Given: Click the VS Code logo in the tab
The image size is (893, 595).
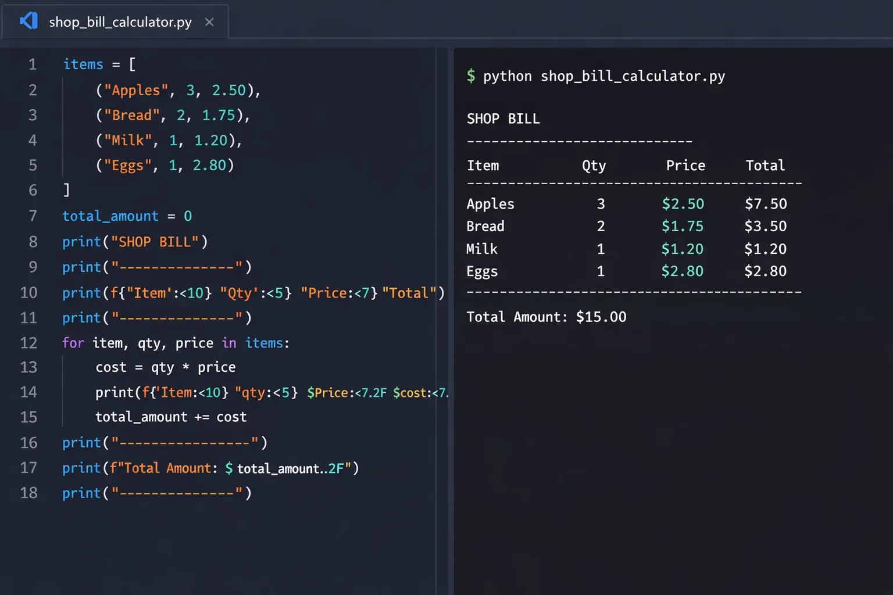Looking at the screenshot, I should coord(28,21).
